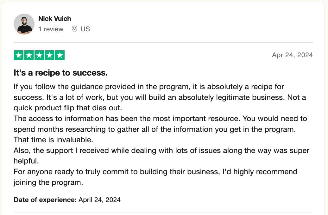Click the reviewer's profile photo avatar
Screen dimensions: 328x215
(x=24, y=24)
